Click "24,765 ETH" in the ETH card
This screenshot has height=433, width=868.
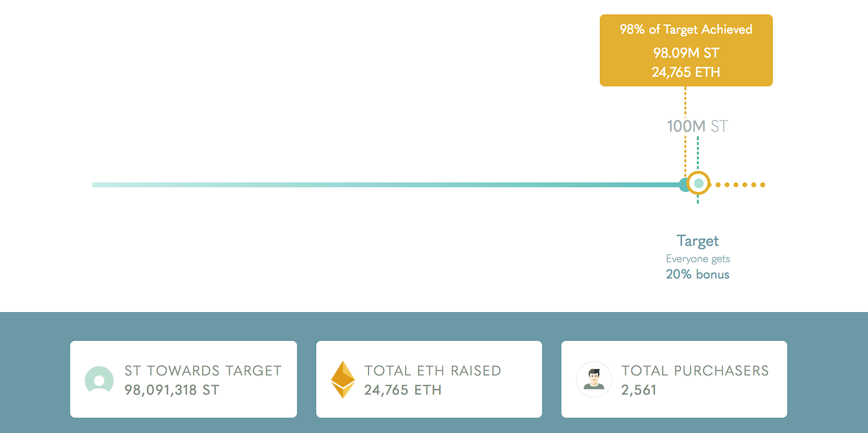(x=403, y=390)
